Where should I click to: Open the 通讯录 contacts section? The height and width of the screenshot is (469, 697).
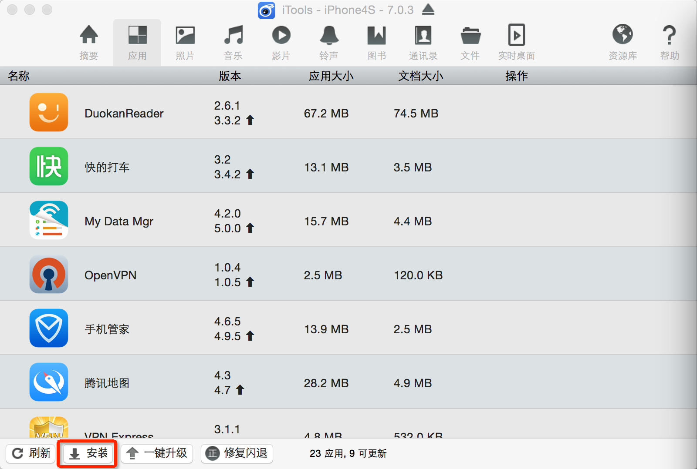(423, 43)
